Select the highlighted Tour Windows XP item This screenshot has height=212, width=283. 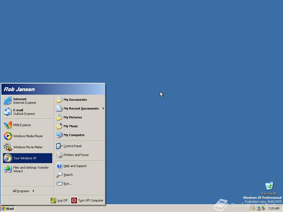28,158
